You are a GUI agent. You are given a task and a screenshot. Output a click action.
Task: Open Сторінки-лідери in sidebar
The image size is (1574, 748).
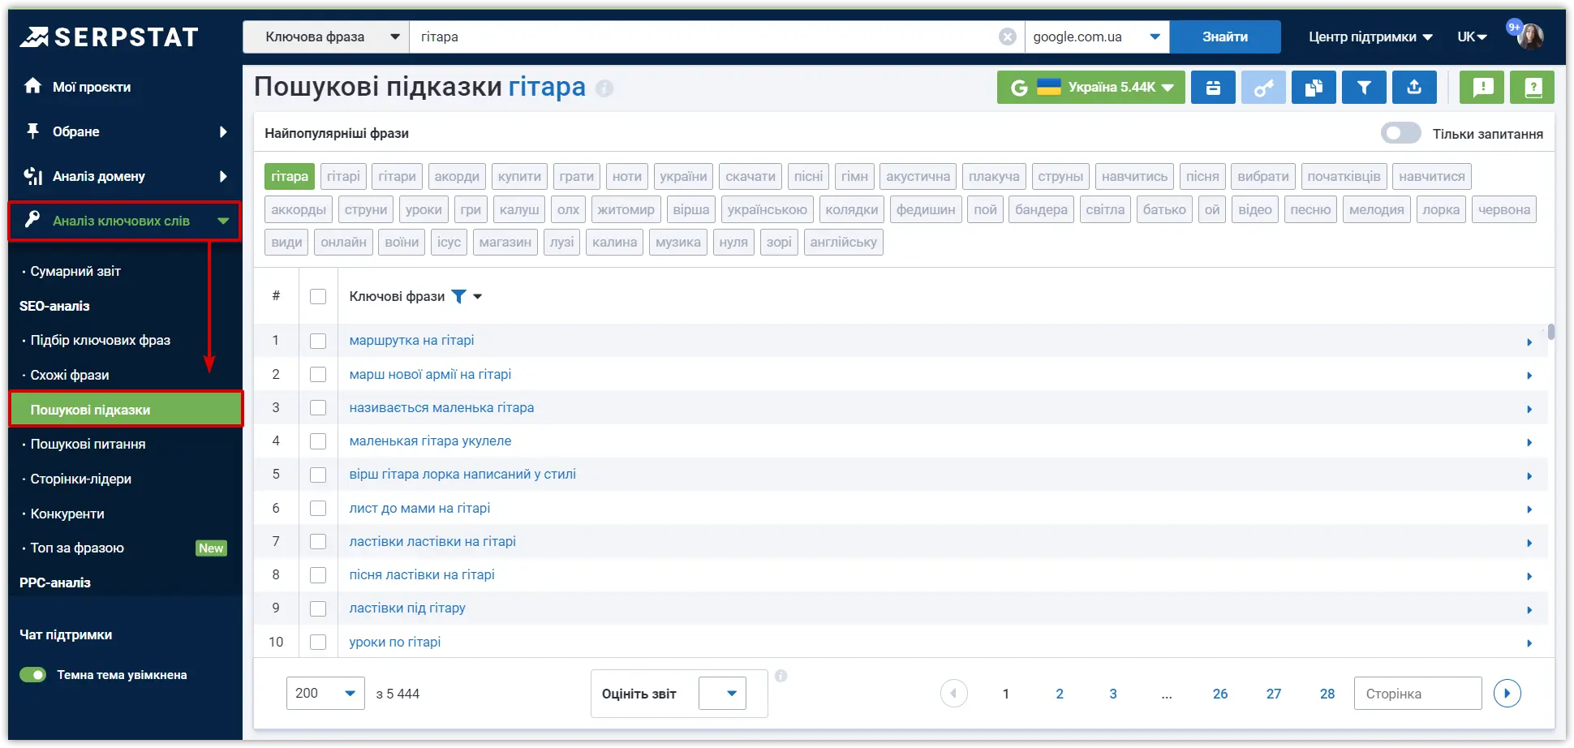(x=81, y=479)
